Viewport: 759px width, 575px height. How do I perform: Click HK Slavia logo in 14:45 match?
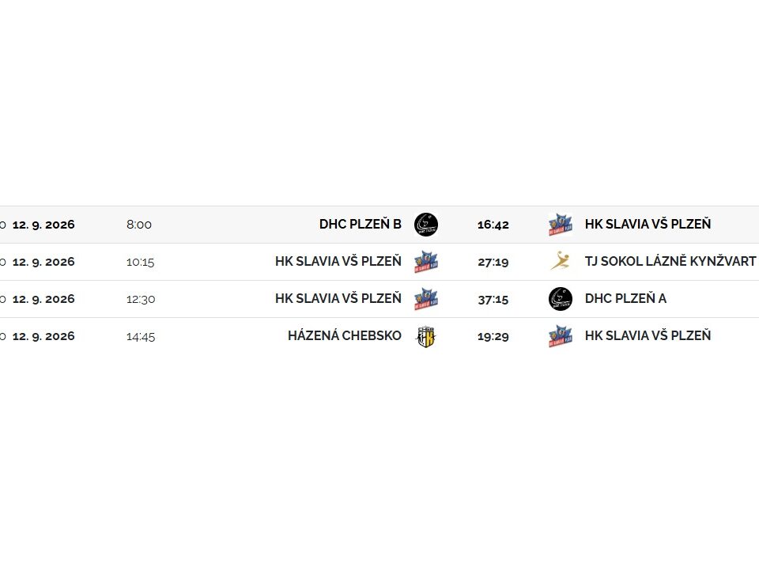(x=561, y=337)
